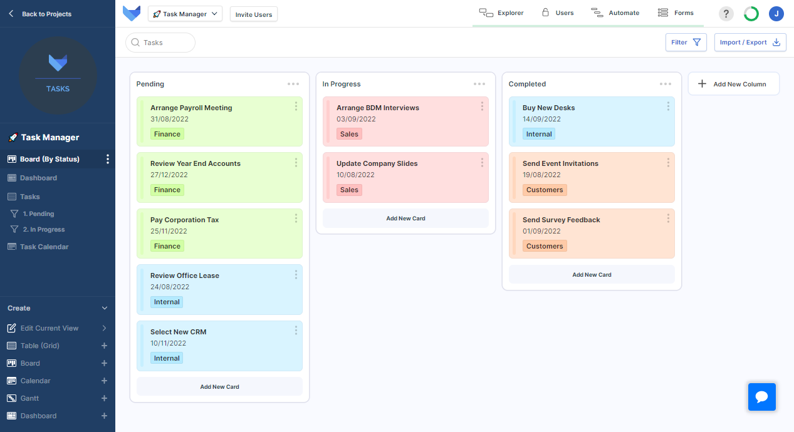Screen dimensions: 794x432
Task: Click the help question mark icon
Action: pos(726,14)
